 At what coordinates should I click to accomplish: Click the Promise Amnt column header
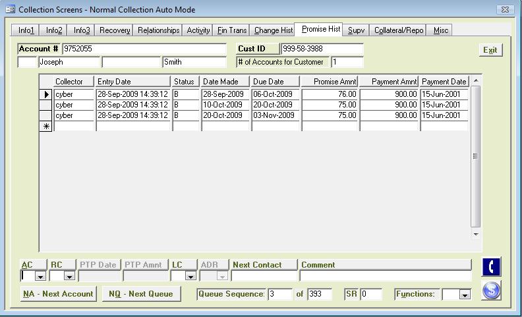point(330,82)
